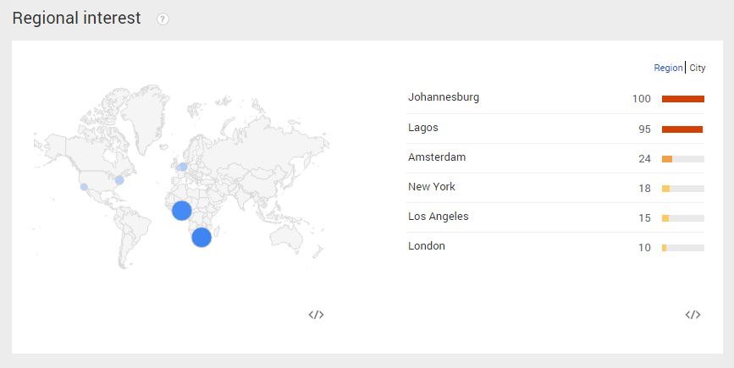
Task: Open the Lagos entry in the list
Action: [x=423, y=128]
